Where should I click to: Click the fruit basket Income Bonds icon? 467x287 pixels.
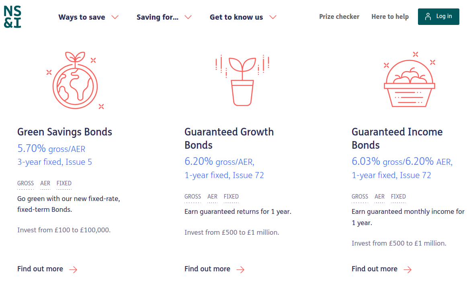[x=410, y=79]
